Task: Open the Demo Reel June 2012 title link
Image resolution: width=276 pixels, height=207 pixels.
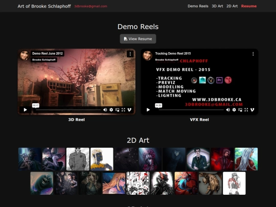Action: 48,54
